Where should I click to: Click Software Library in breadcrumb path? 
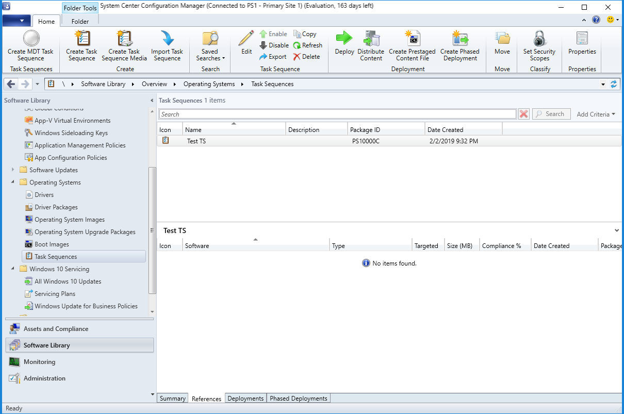[103, 84]
